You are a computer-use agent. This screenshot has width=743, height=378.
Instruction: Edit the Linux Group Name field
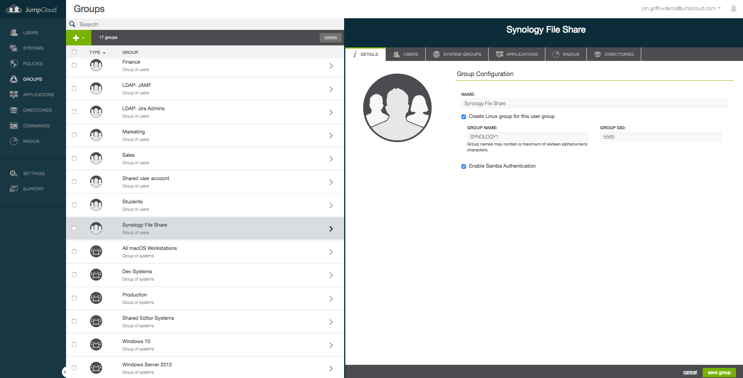click(527, 137)
